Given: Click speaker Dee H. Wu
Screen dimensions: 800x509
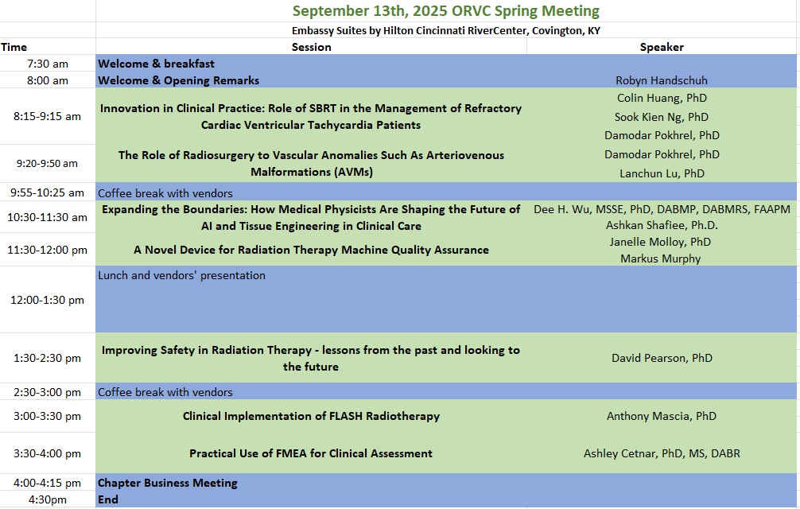Looking at the screenshot, I should [x=662, y=209].
